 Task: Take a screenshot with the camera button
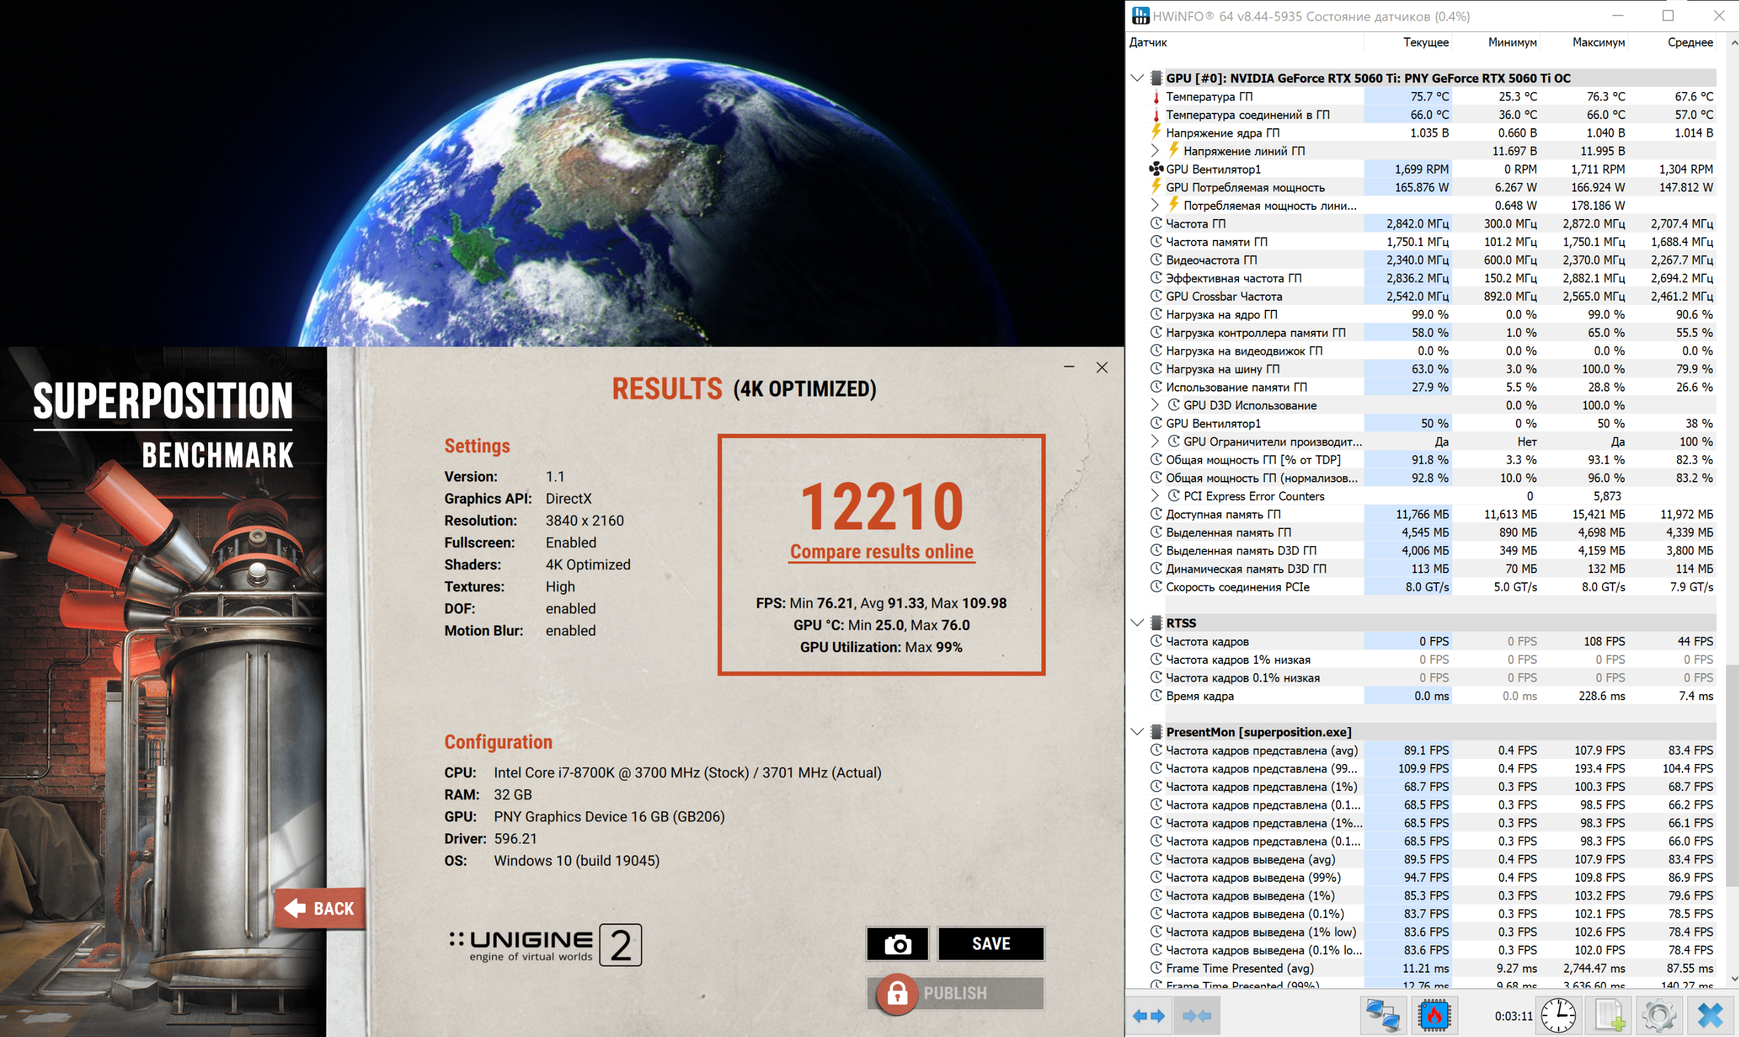click(897, 944)
